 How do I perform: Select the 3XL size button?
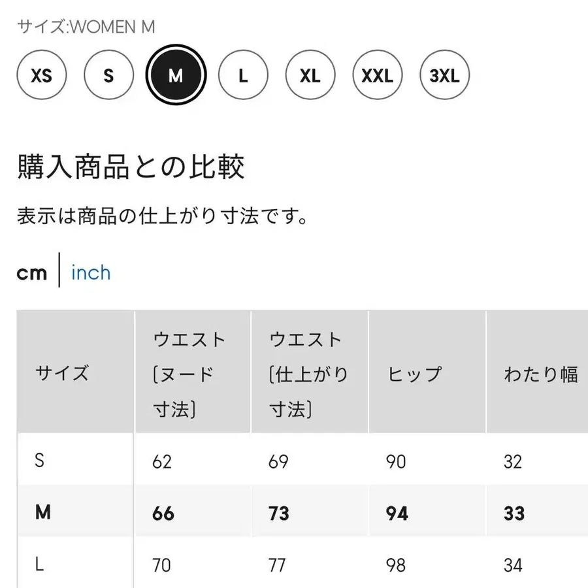[x=445, y=74]
